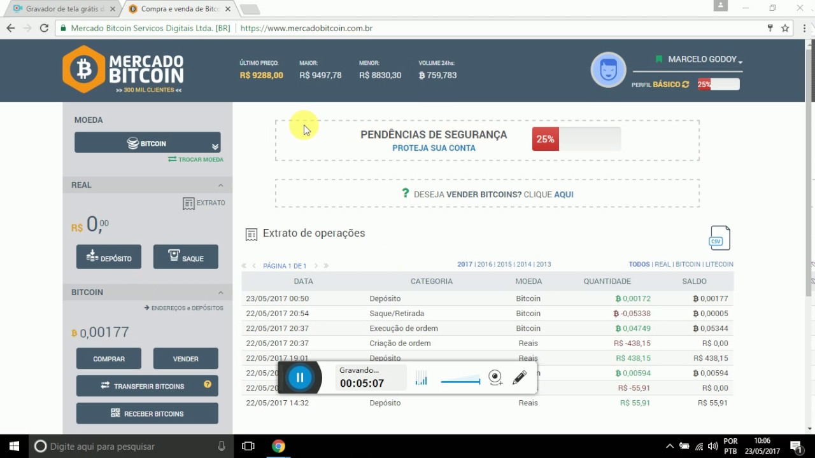Click the SAQUE button
Image resolution: width=815 pixels, height=458 pixels.
186,257
